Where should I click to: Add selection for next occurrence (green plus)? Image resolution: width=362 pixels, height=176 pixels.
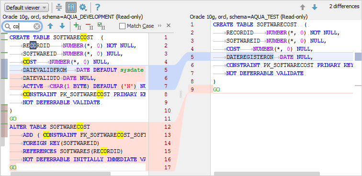pos(77,26)
